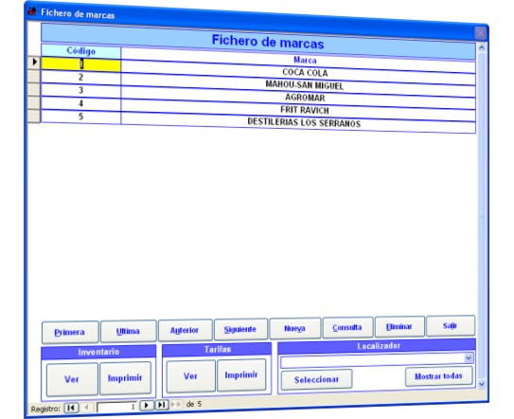The image size is (514, 419).
Task: Go to first record navigation icon
Action: click(x=71, y=408)
